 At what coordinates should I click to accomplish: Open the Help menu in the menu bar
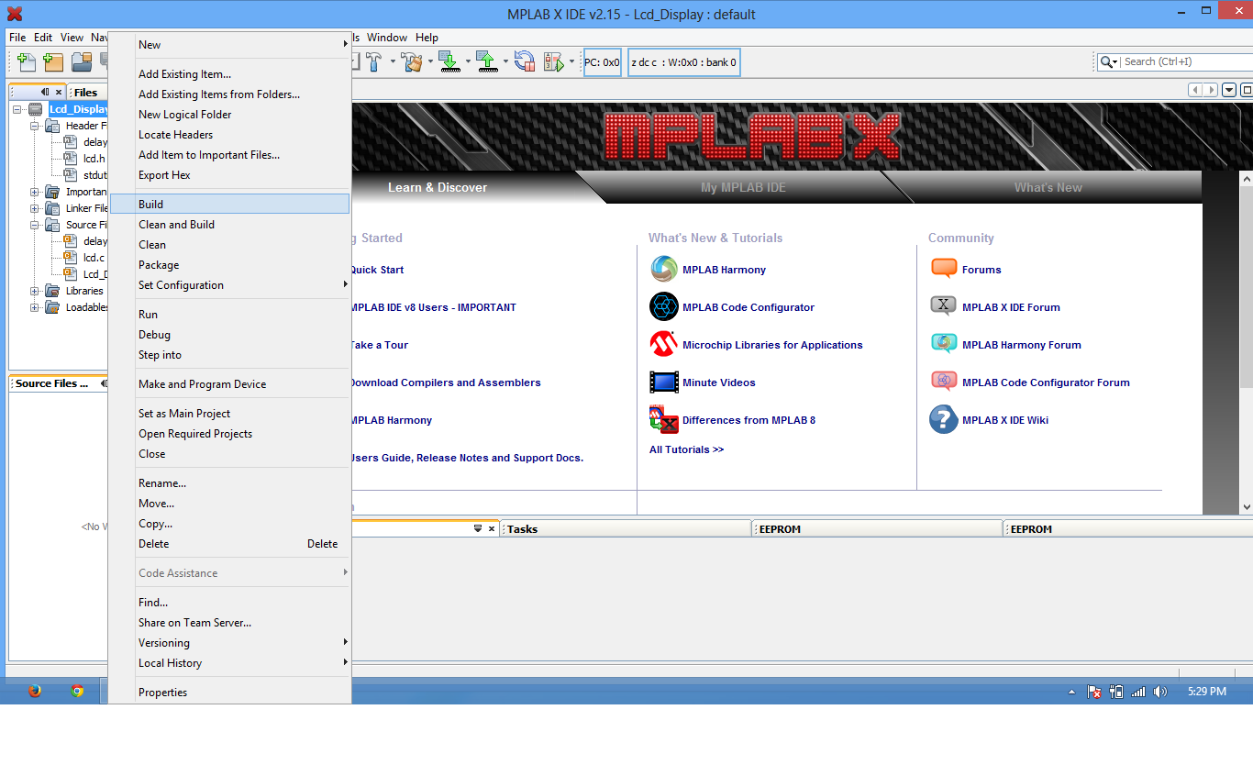427,38
